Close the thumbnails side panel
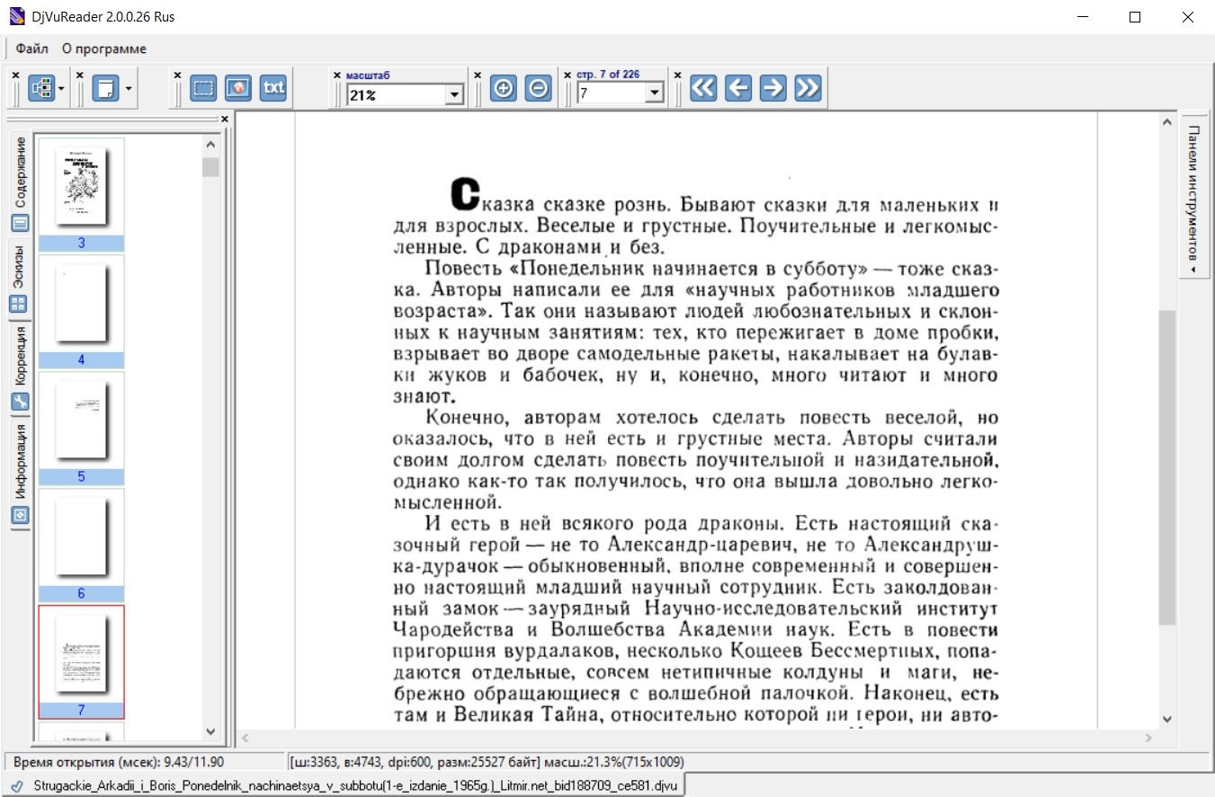Screen dimensions: 1215x797 (x=225, y=119)
